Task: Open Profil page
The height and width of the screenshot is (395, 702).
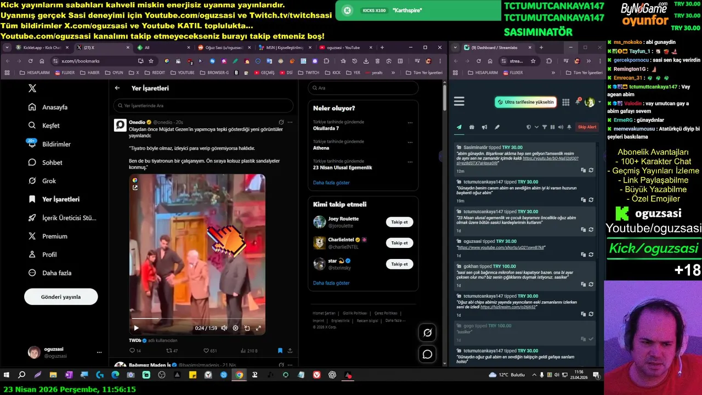Action: 43,255
